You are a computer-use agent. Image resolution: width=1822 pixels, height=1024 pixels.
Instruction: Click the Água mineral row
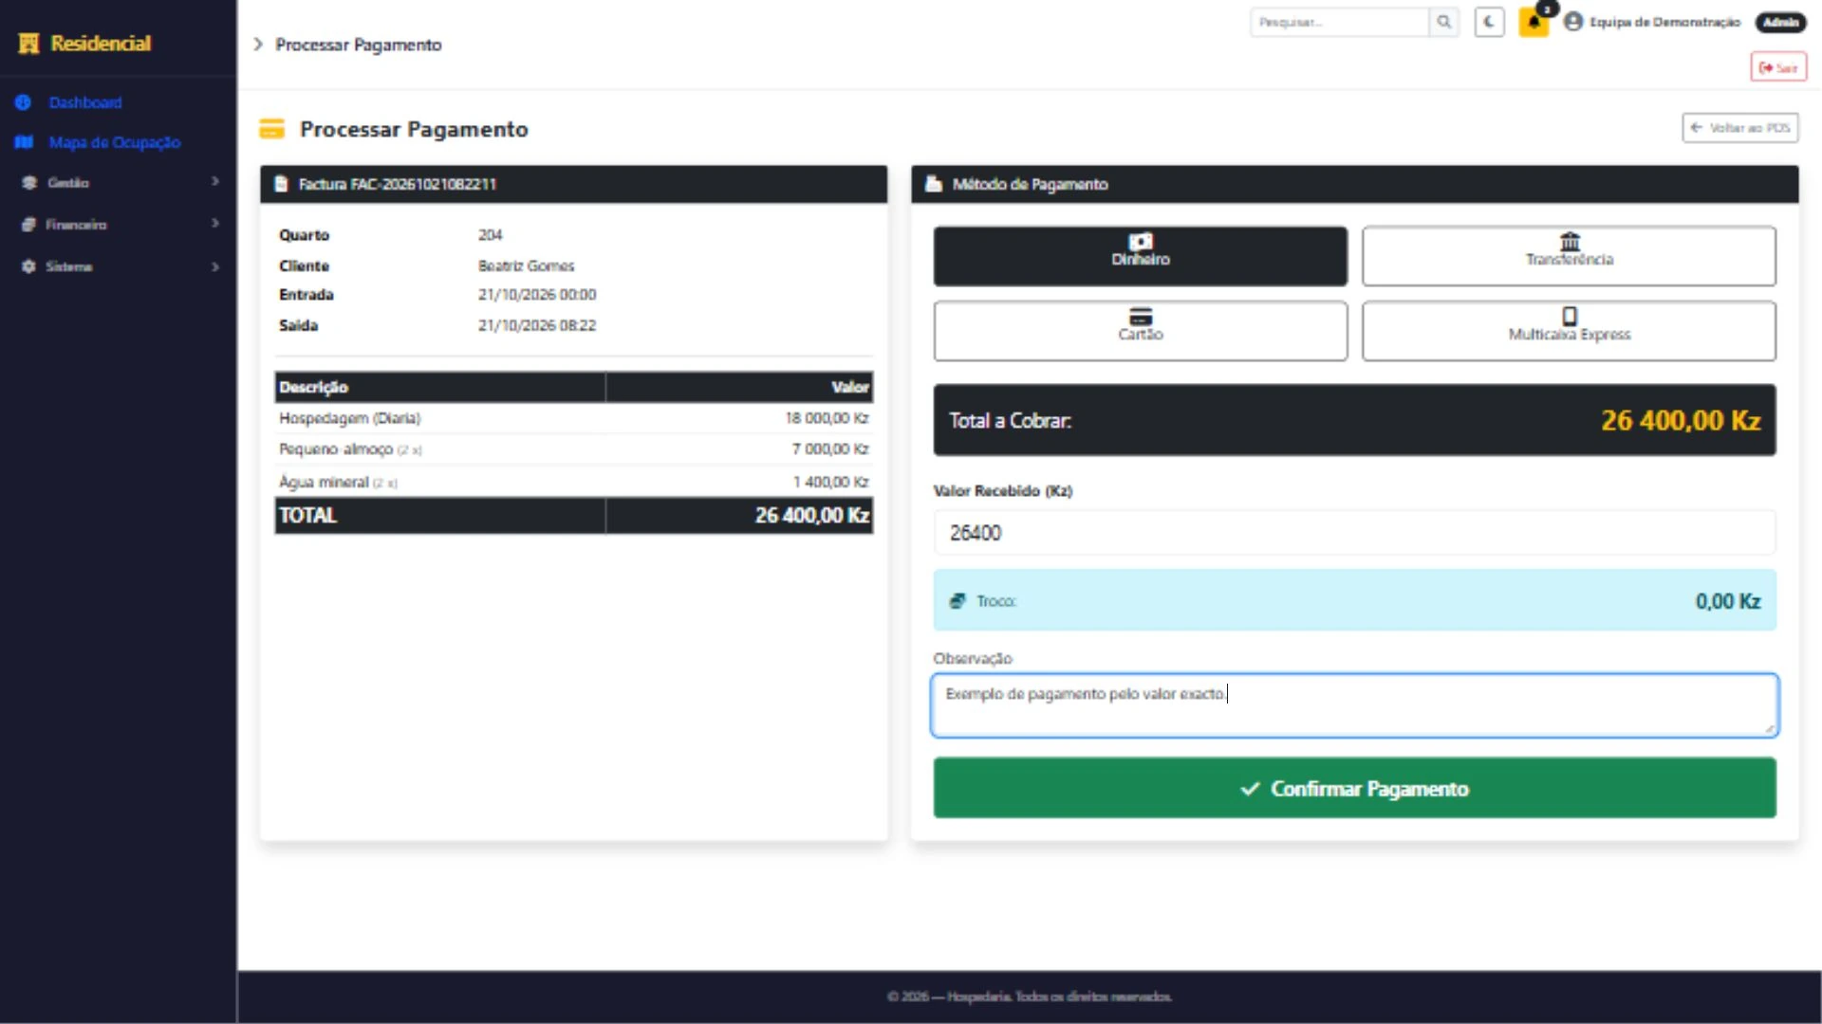pyautogui.click(x=573, y=482)
